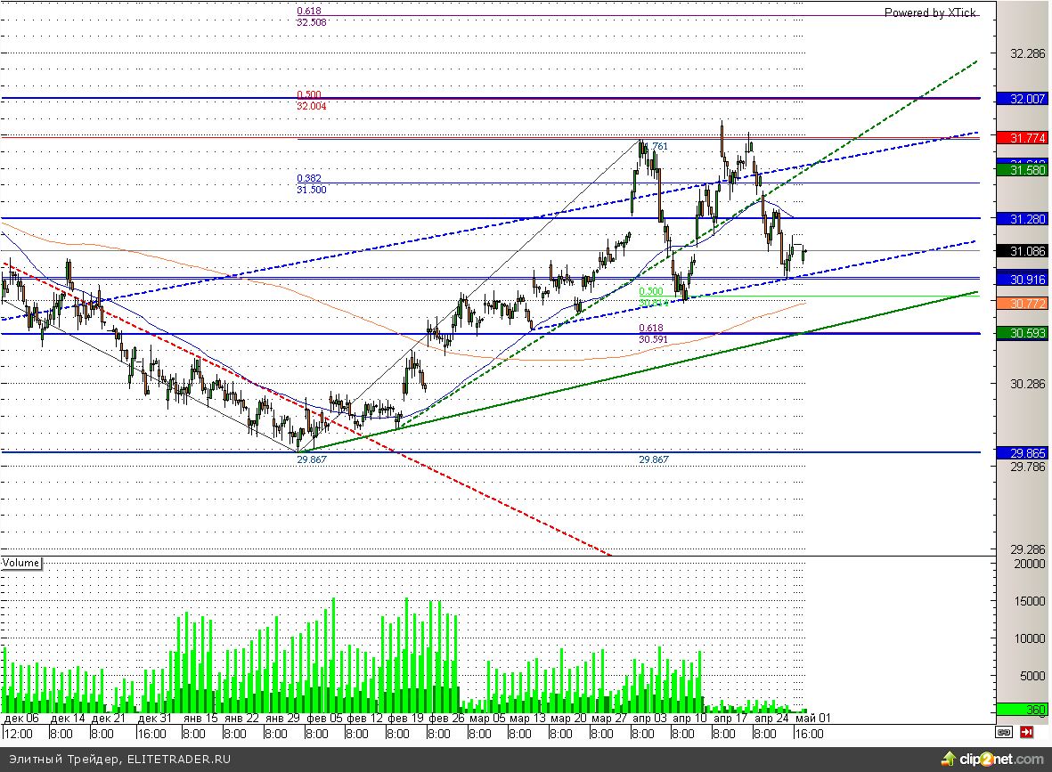This screenshot has height=772, width=1052.
Task: Click the Volume panel label
Action: pyautogui.click(x=21, y=563)
